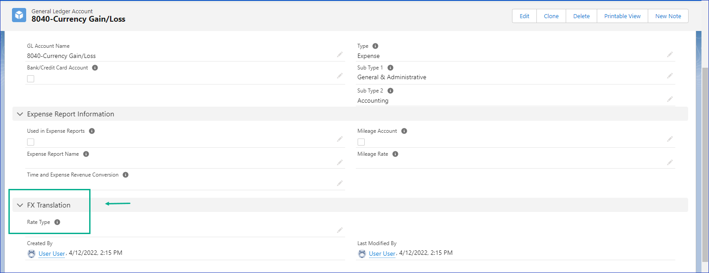Click the vertical scrollbar on the right
This screenshot has height=273, width=709.
[x=705, y=164]
